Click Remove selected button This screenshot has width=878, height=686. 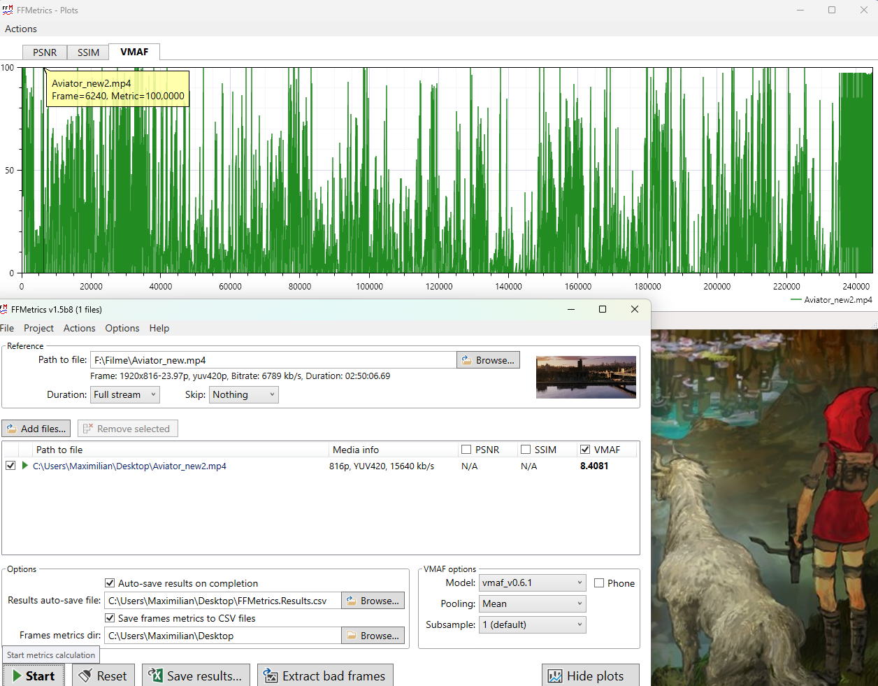pos(127,429)
